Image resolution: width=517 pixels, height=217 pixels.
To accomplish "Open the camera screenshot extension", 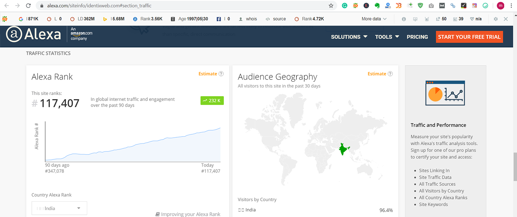I will [431, 6].
